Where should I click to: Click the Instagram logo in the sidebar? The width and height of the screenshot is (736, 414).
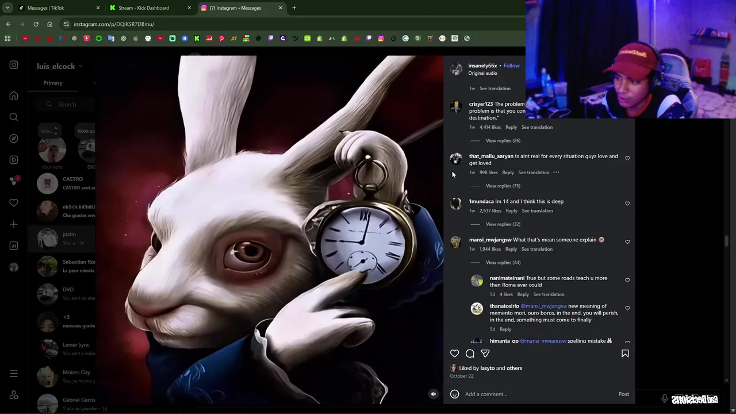[14, 65]
